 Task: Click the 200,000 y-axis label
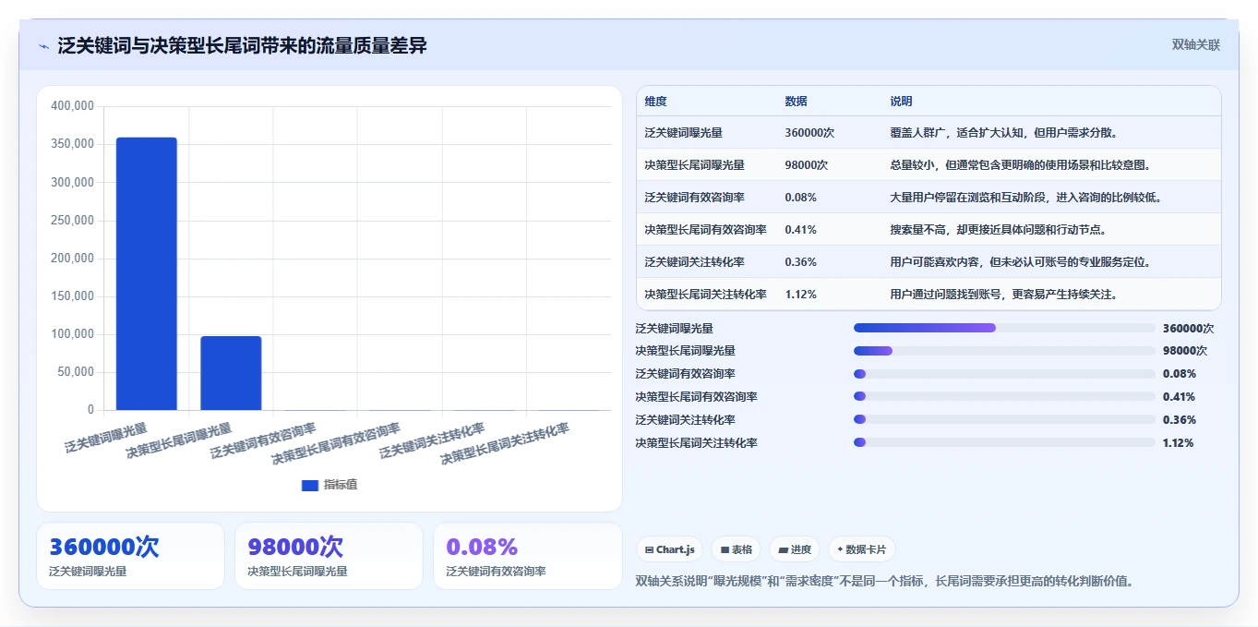coord(72,259)
